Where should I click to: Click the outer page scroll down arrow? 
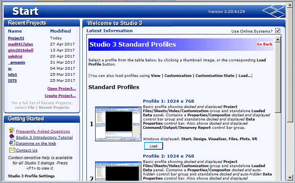point(290,178)
